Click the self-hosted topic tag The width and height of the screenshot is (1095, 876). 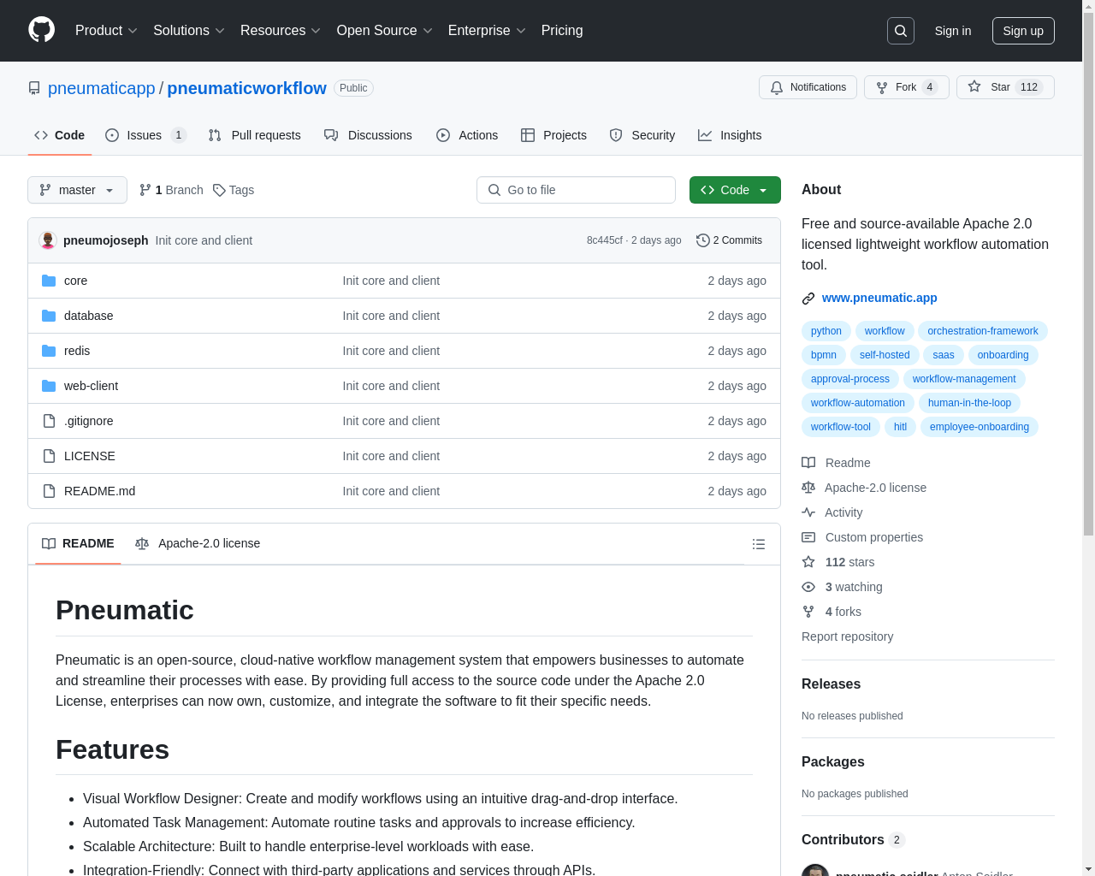point(885,355)
